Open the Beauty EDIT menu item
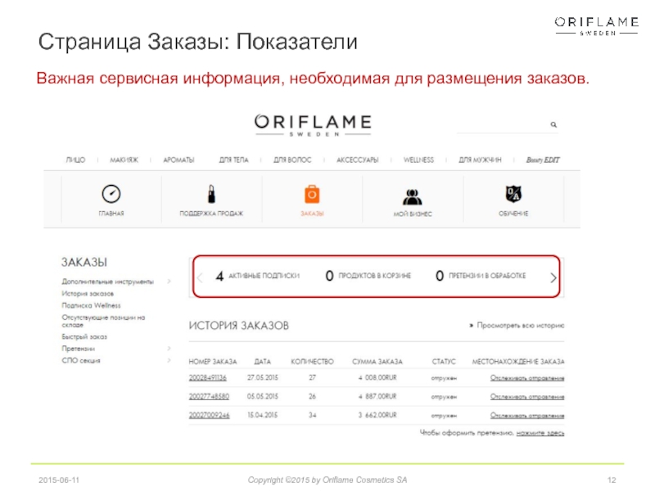655x491 pixels. pos(543,160)
